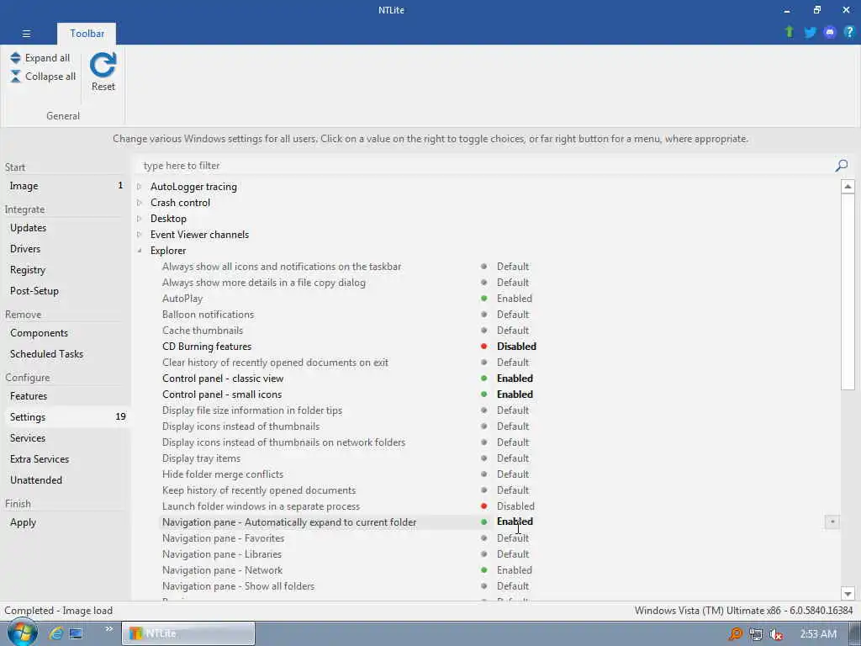This screenshot has width=861, height=646.
Task: Show more quick launch items chevron
Action: 109,629
